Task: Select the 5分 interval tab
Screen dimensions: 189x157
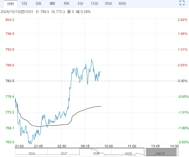Action: click(x=80, y=3)
